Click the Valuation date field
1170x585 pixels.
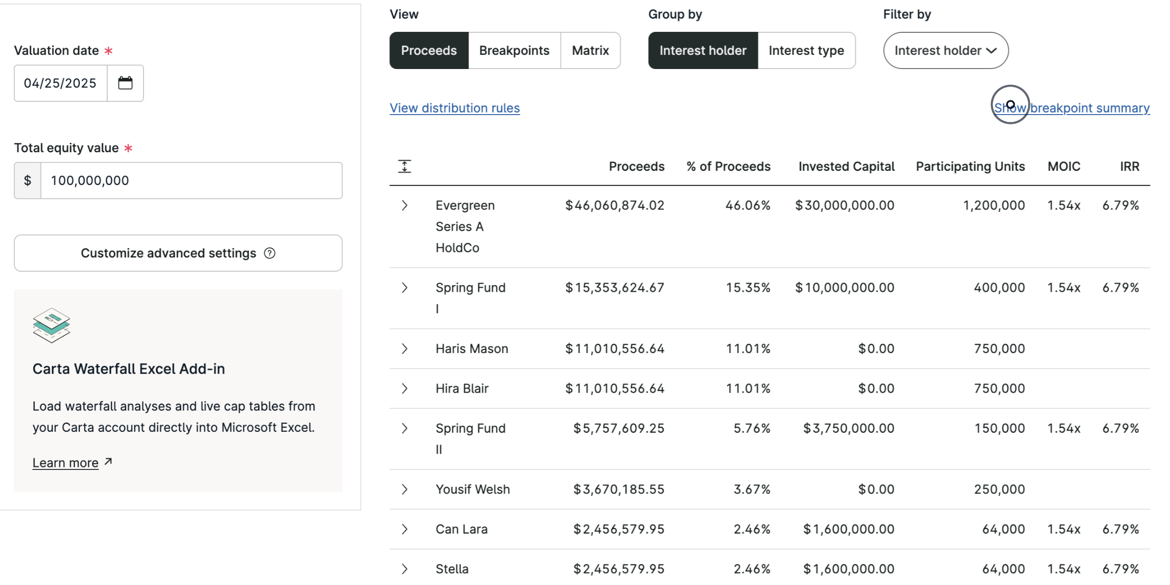click(60, 83)
